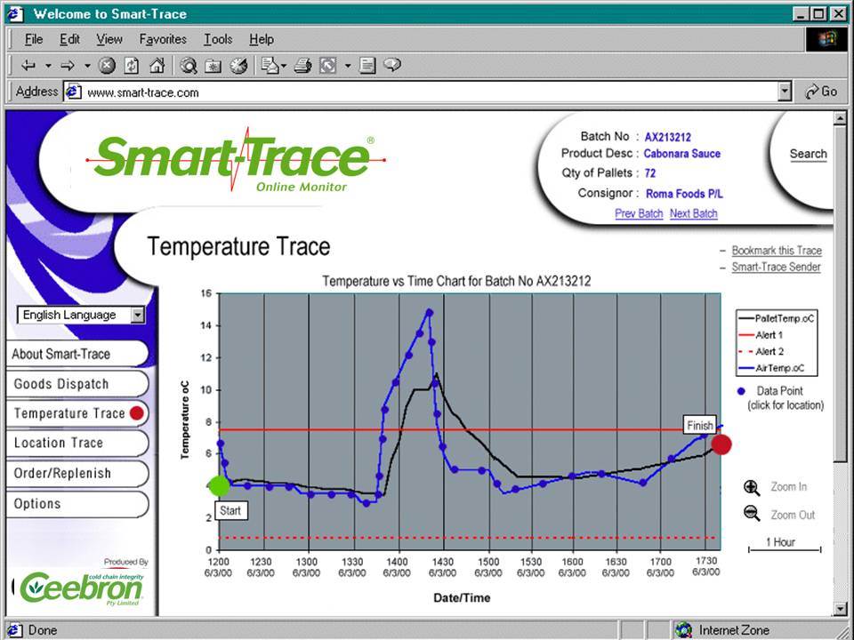Click the batch number AX213212 value
The height and width of the screenshot is (640, 854).
point(668,137)
